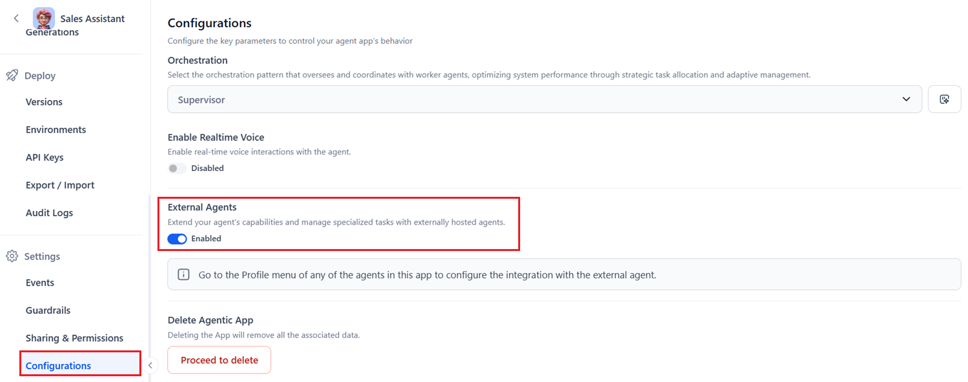The height and width of the screenshot is (382, 968).
Task: Click the back arrow beside Sales Assistant
Action: coord(16,19)
